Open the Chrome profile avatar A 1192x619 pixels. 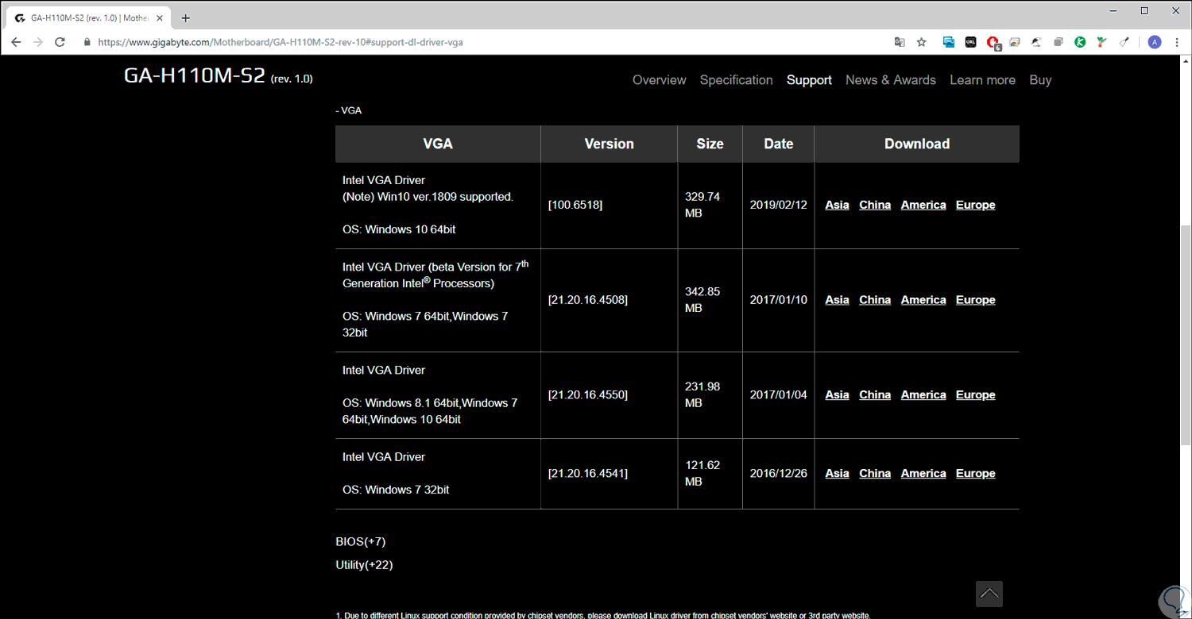1155,42
